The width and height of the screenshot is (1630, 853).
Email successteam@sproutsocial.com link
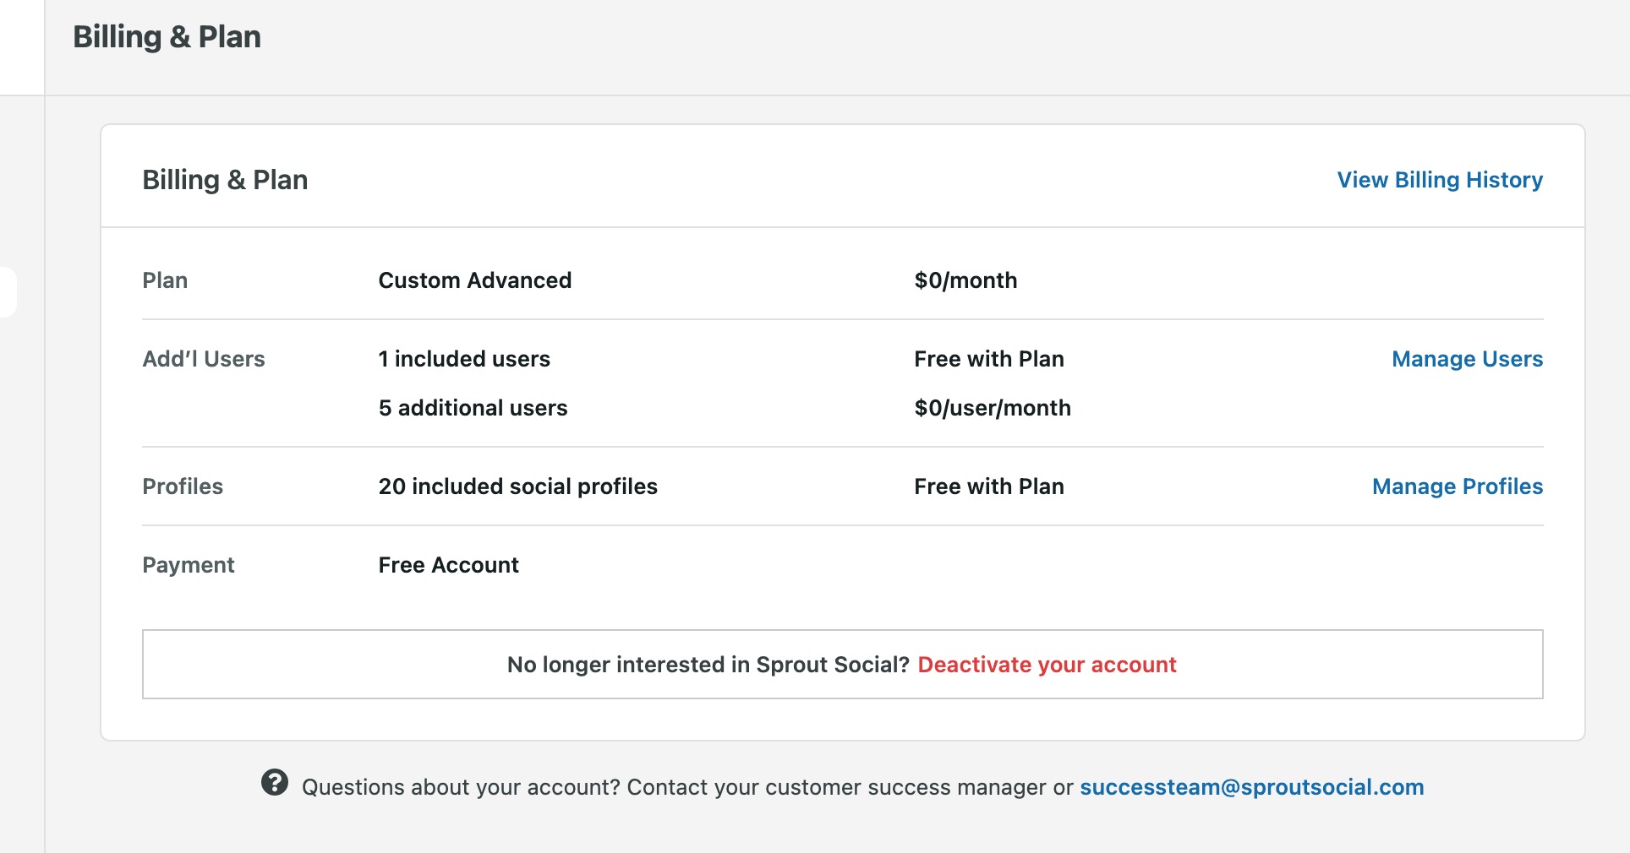(1251, 787)
